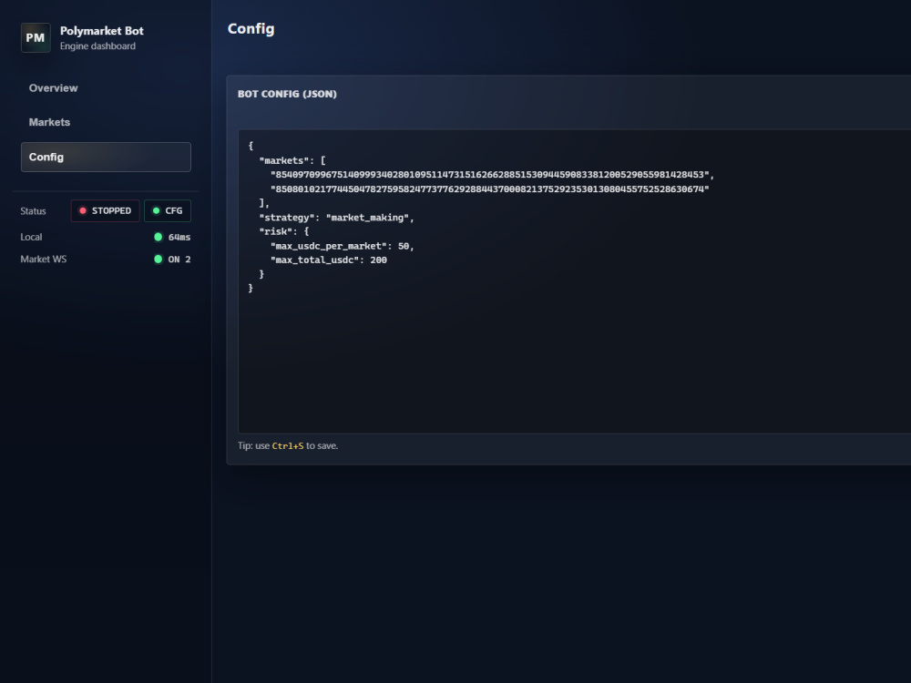
Task: Click the BOT CONFIG (JSON) panel header
Action: click(x=287, y=94)
